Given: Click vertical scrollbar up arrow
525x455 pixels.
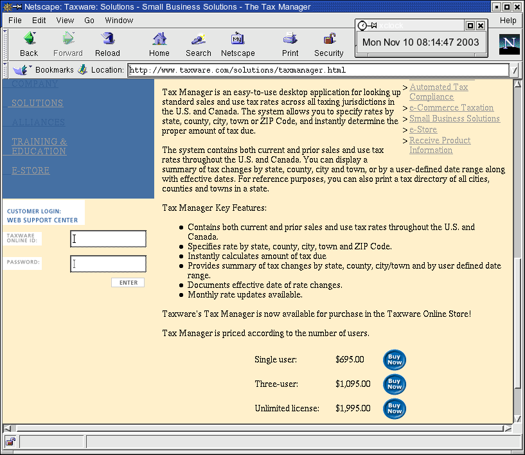Looking at the screenshot, I should click(518, 84).
